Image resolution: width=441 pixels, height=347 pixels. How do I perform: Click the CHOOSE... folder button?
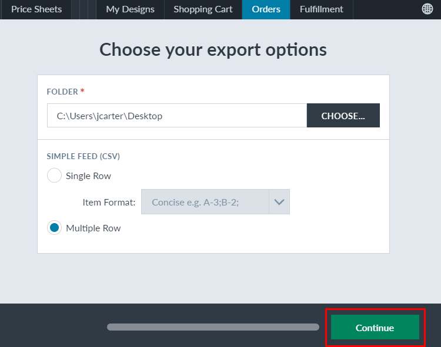(343, 116)
